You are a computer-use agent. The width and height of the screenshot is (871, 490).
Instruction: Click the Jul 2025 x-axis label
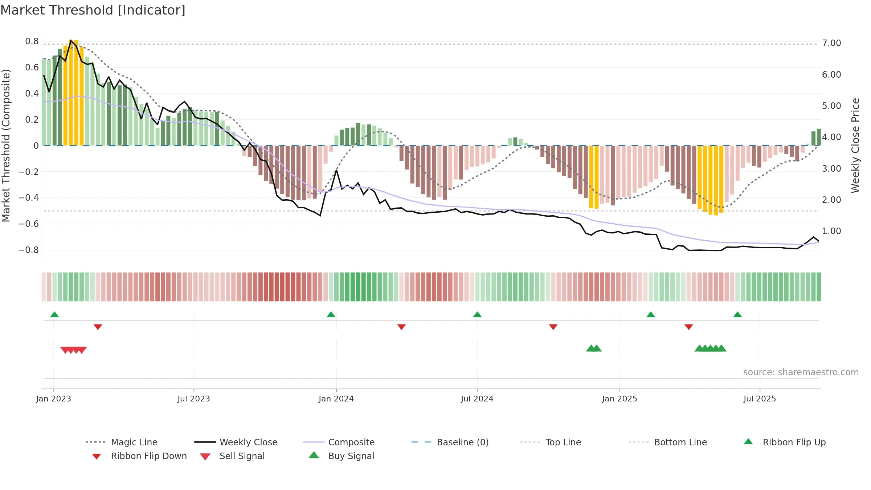[x=760, y=399]
